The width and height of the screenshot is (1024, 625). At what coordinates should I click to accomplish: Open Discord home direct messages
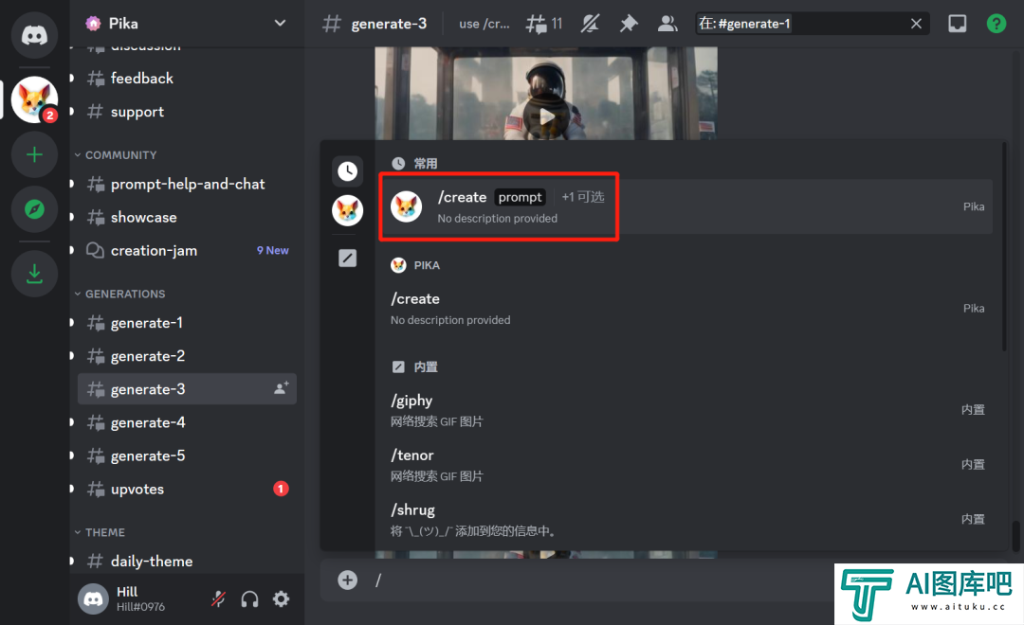click(x=35, y=35)
